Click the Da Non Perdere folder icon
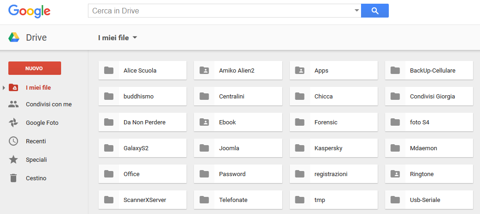480x214 pixels. [109, 122]
